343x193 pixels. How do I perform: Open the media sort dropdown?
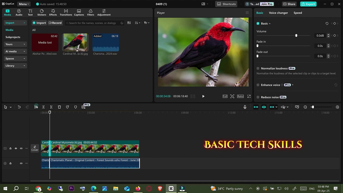tap(137, 23)
